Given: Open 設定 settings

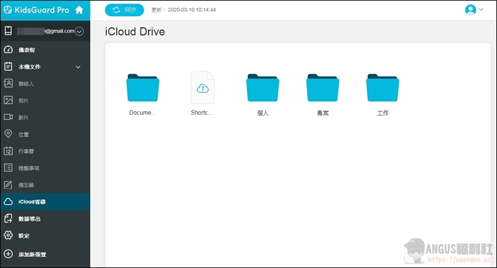Looking at the screenshot, I should (24, 236).
